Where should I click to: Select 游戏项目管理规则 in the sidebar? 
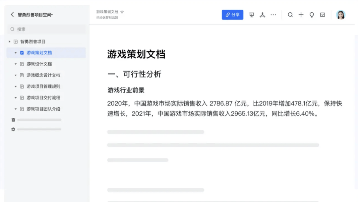point(43,87)
